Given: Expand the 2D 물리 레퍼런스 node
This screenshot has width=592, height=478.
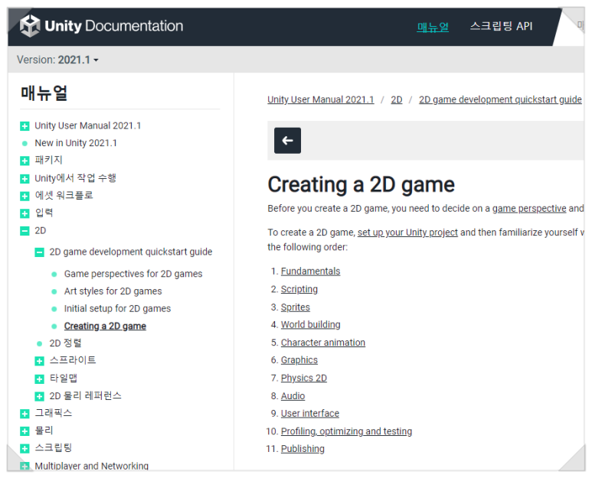Looking at the screenshot, I should pyautogui.click(x=39, y=396).
